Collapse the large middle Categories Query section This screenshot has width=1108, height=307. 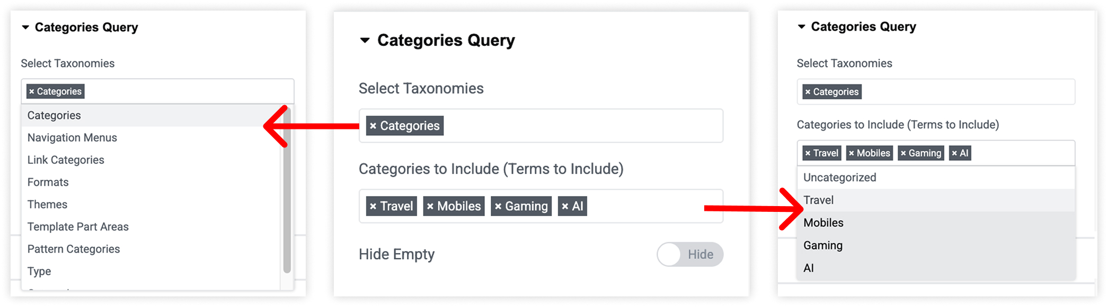(365, 41)
